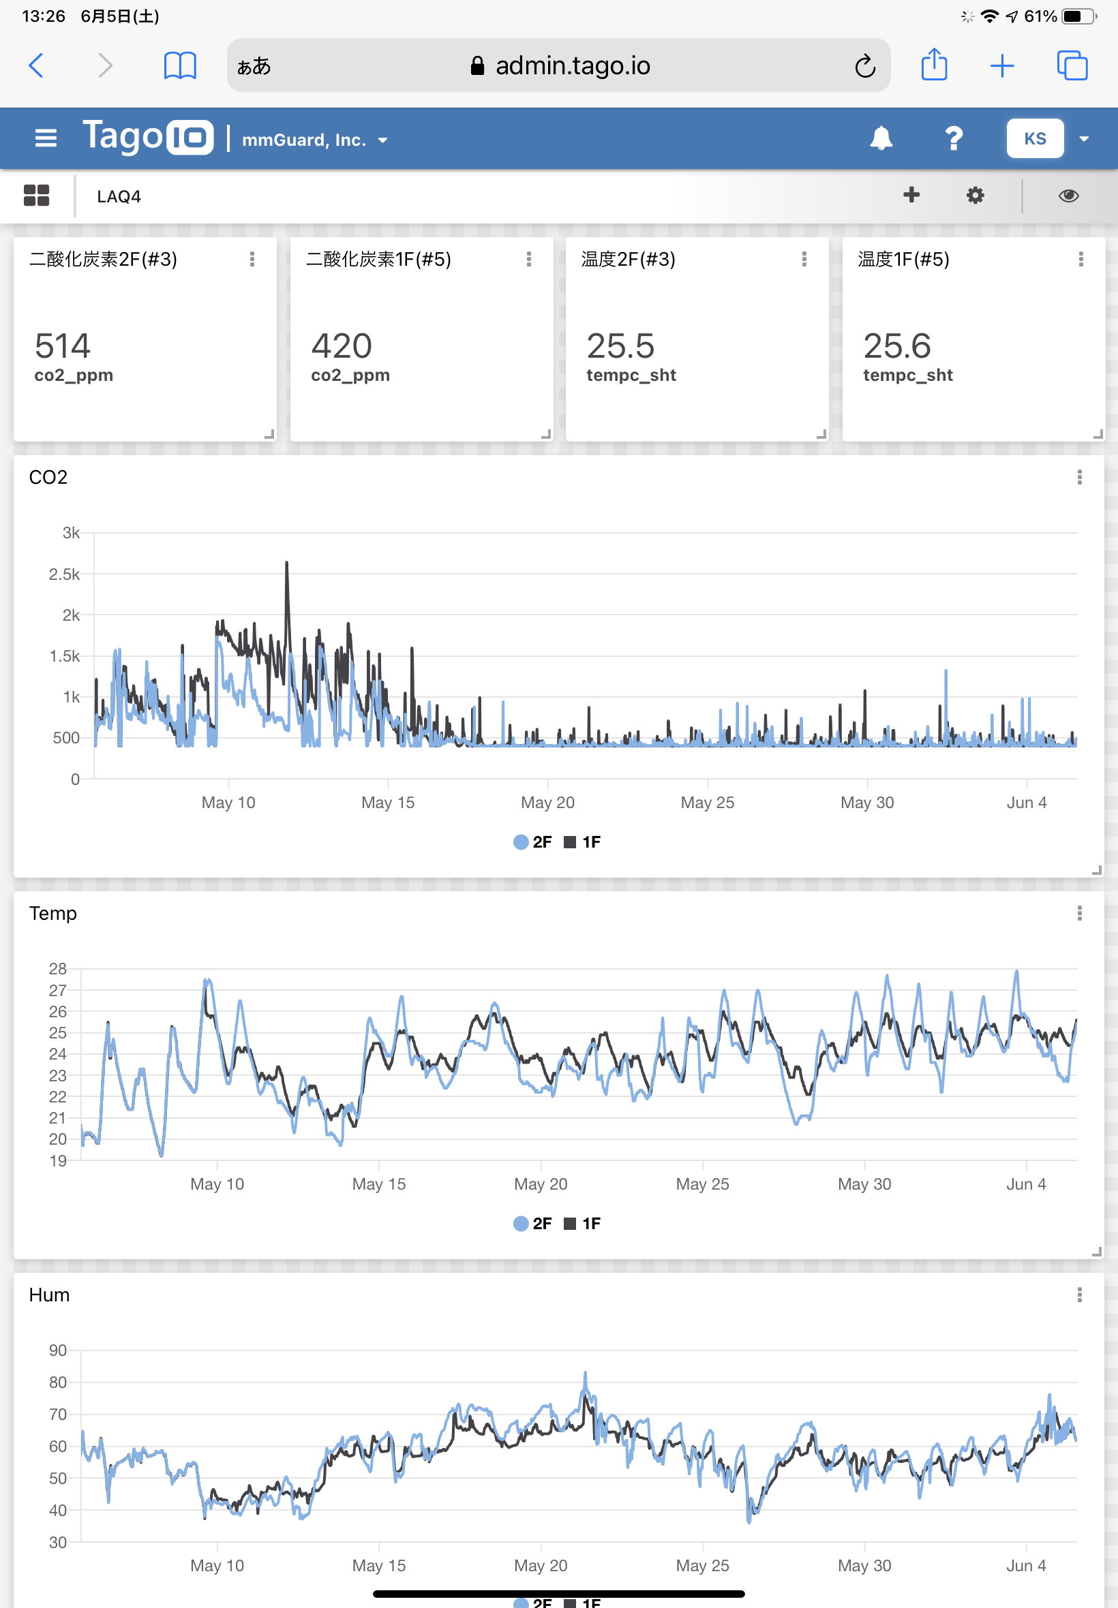1118x1608 pixels.
Task: Open Safari bookmarks book icon
Action: [x=179, y=66]
